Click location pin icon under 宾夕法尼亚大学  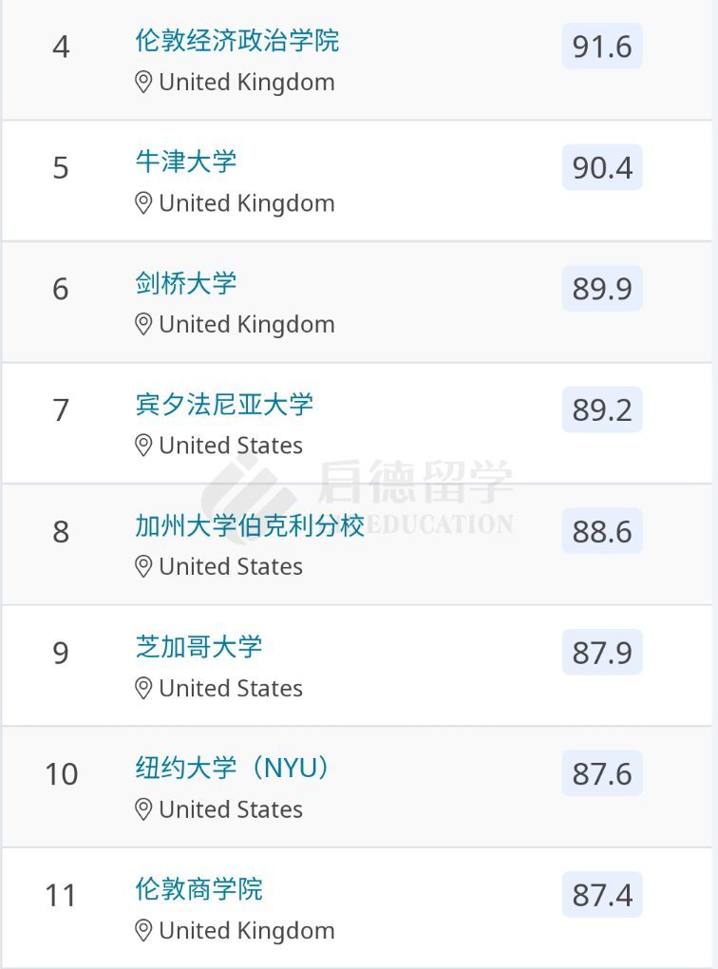pos(143,446)
